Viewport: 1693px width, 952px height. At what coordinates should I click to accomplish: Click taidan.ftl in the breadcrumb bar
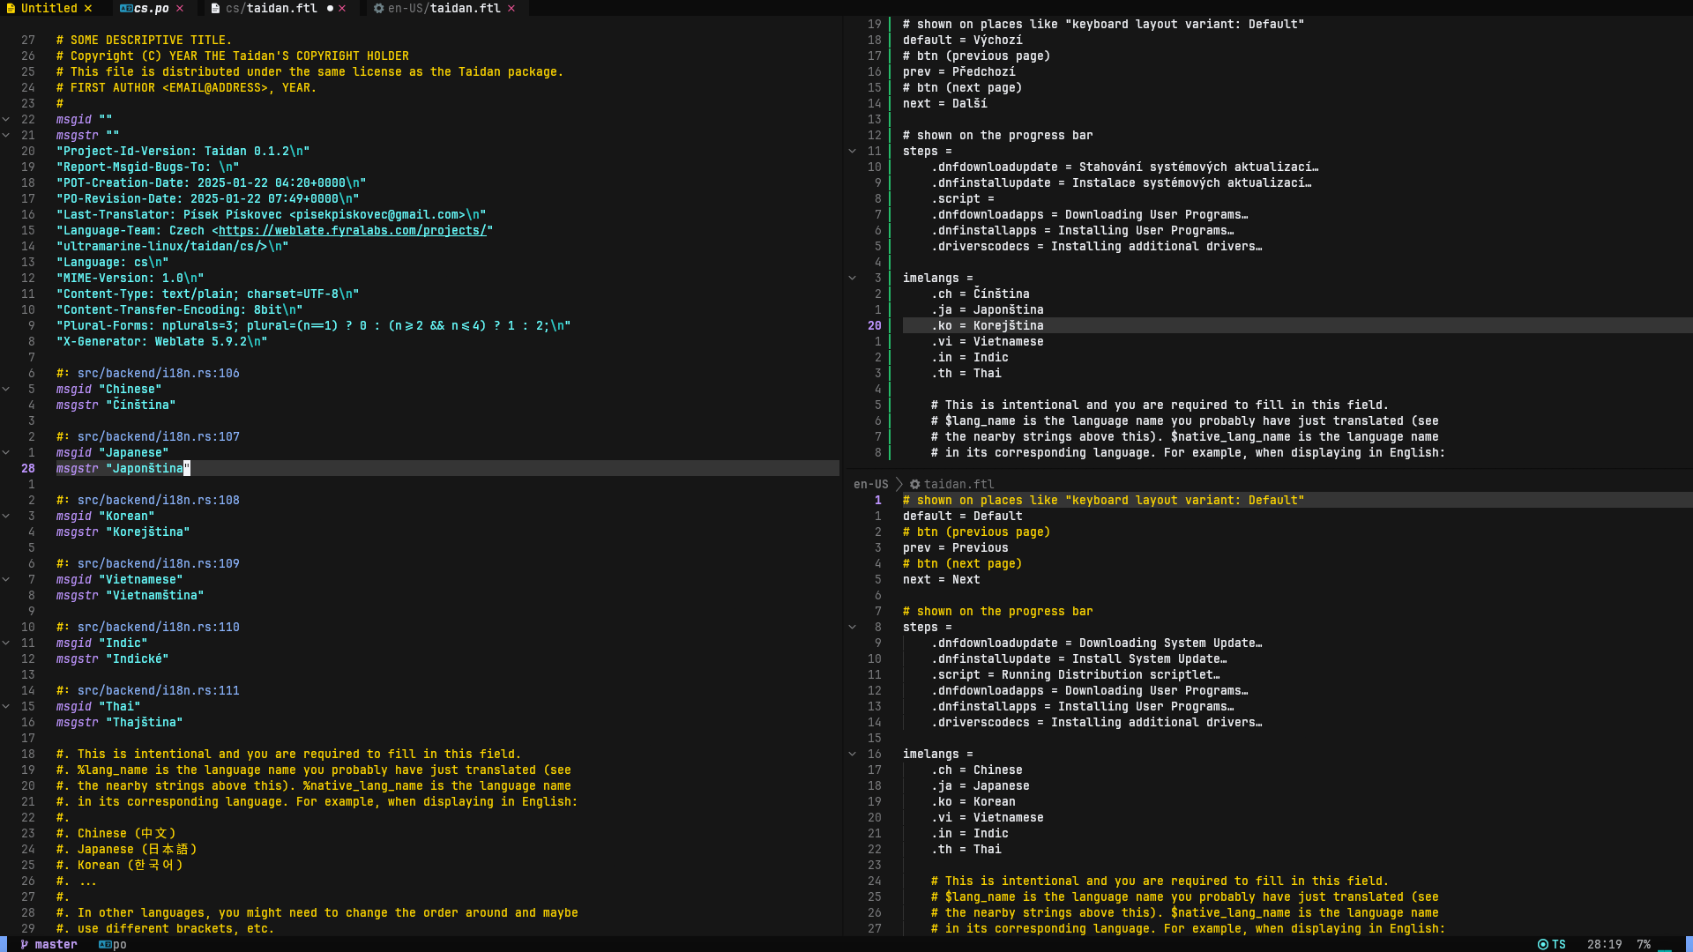click(x=959, y=484)
